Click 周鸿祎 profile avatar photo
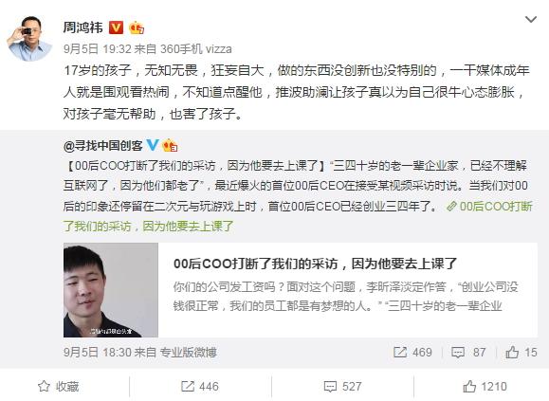The image size is (549, 401). click(x=29, y=39)
